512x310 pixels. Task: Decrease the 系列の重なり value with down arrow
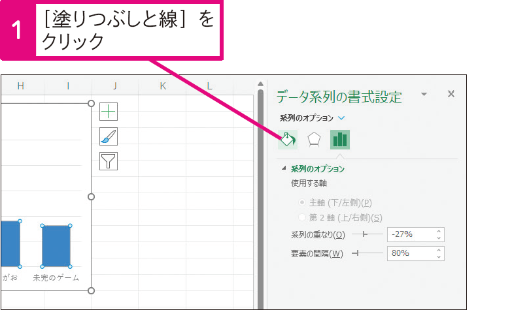439,238
